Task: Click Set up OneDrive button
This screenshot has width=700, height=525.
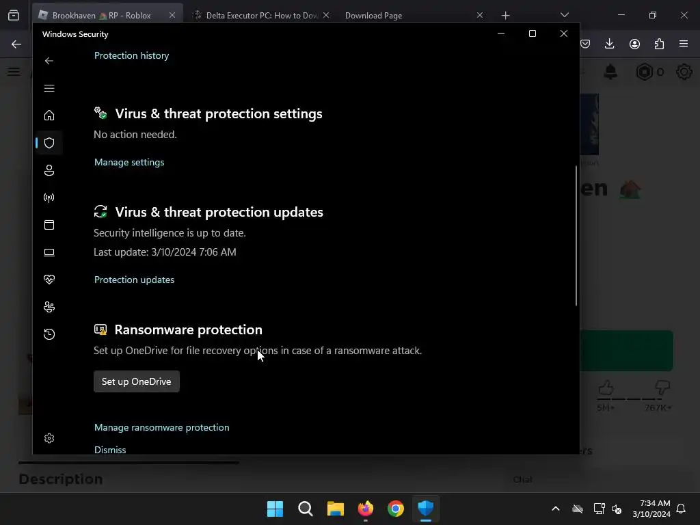Action: tap(137, 381)
